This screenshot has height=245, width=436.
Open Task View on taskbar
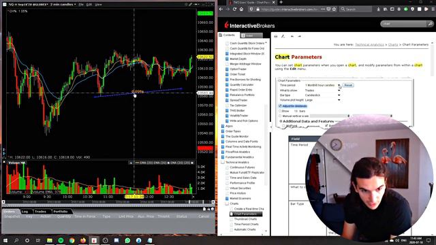point(38,240)
